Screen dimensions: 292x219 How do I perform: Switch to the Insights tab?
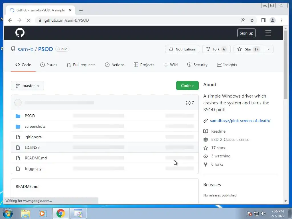pyautogui.click(x=227, y=65)
